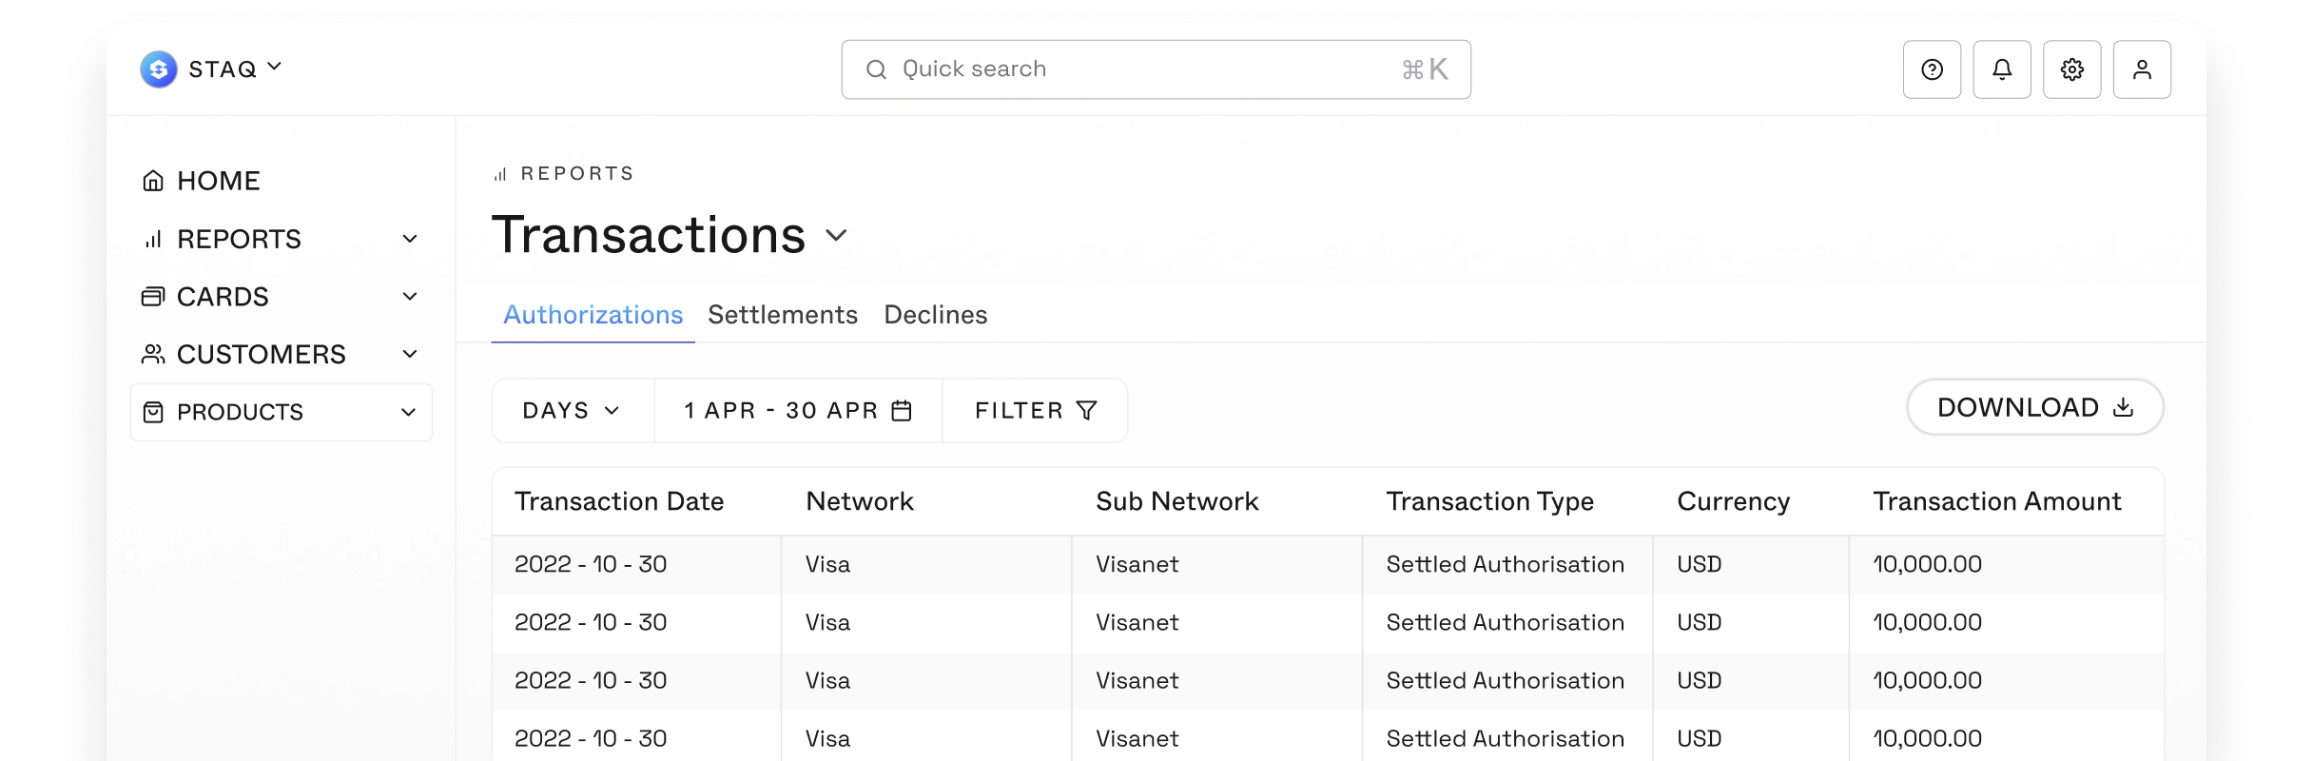The image size is (2313, 761).
Task: Switch to the Declines tab
Action: pos(936,315)
